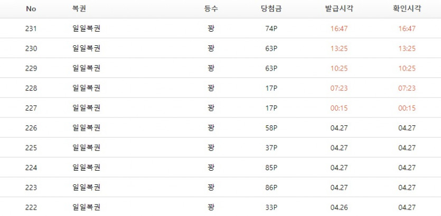The height and width of the screenshot is (216, 441).
Task: Click the 등수 column header
Action: point(211,9)
